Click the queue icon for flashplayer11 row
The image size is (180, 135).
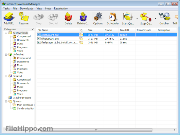coord(81,42)
